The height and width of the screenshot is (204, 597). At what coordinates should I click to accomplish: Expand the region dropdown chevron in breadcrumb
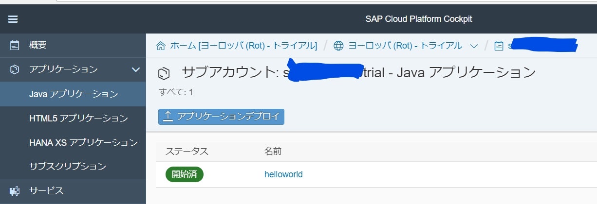pos(474,46)
